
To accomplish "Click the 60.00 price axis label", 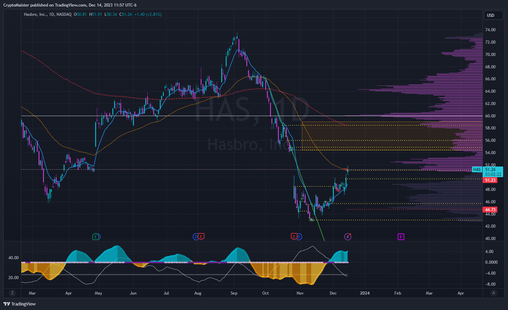I will tap(490, 116).
